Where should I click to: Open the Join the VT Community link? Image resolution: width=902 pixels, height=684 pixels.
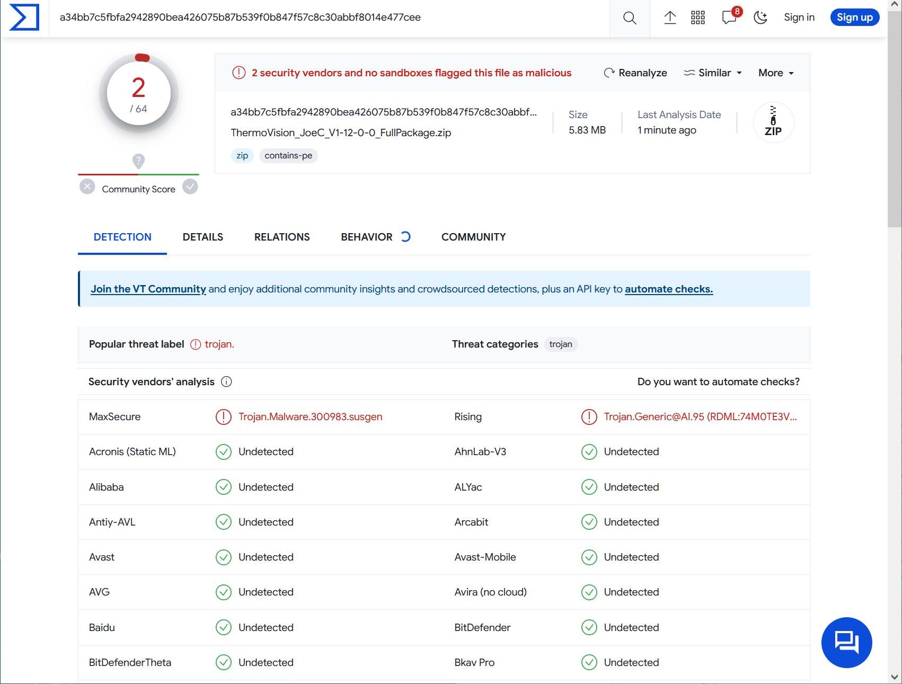(148, 289)
